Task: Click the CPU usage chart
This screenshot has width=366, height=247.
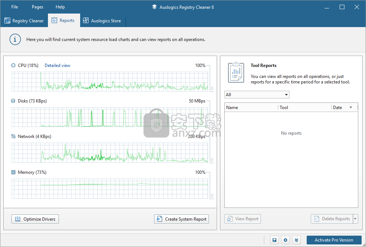Action: (110, 82)
